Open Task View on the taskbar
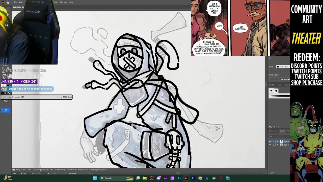Screen dimensions: 323x182 pyautogui.click(x=138, y=178)
